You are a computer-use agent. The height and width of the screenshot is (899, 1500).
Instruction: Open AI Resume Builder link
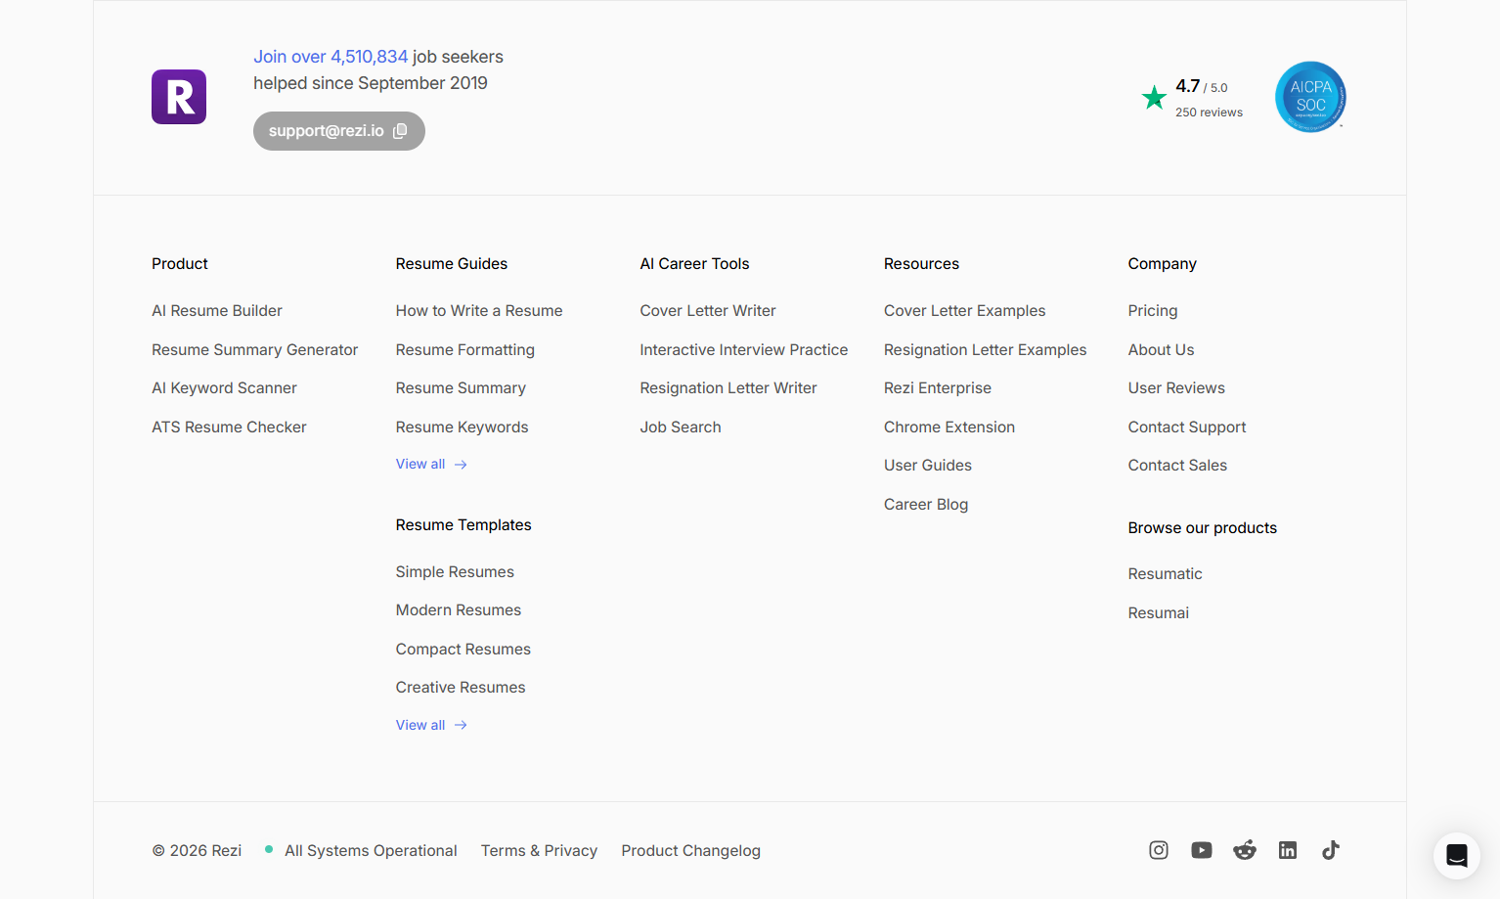[x=217, y=310]
